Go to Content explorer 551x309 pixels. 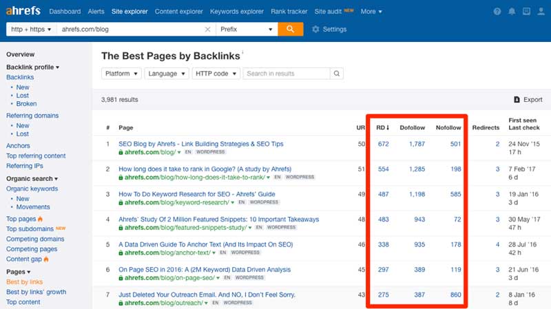179,12
